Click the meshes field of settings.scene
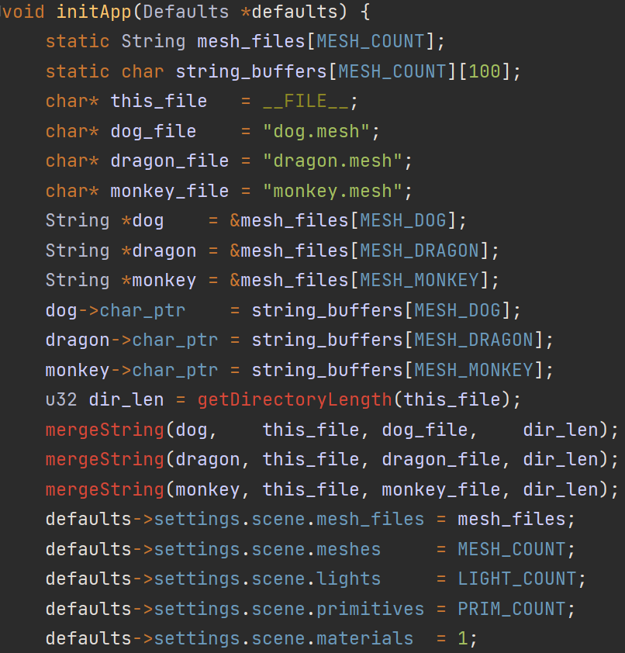This screenshot has height=653, width=625. coord(348,549)
